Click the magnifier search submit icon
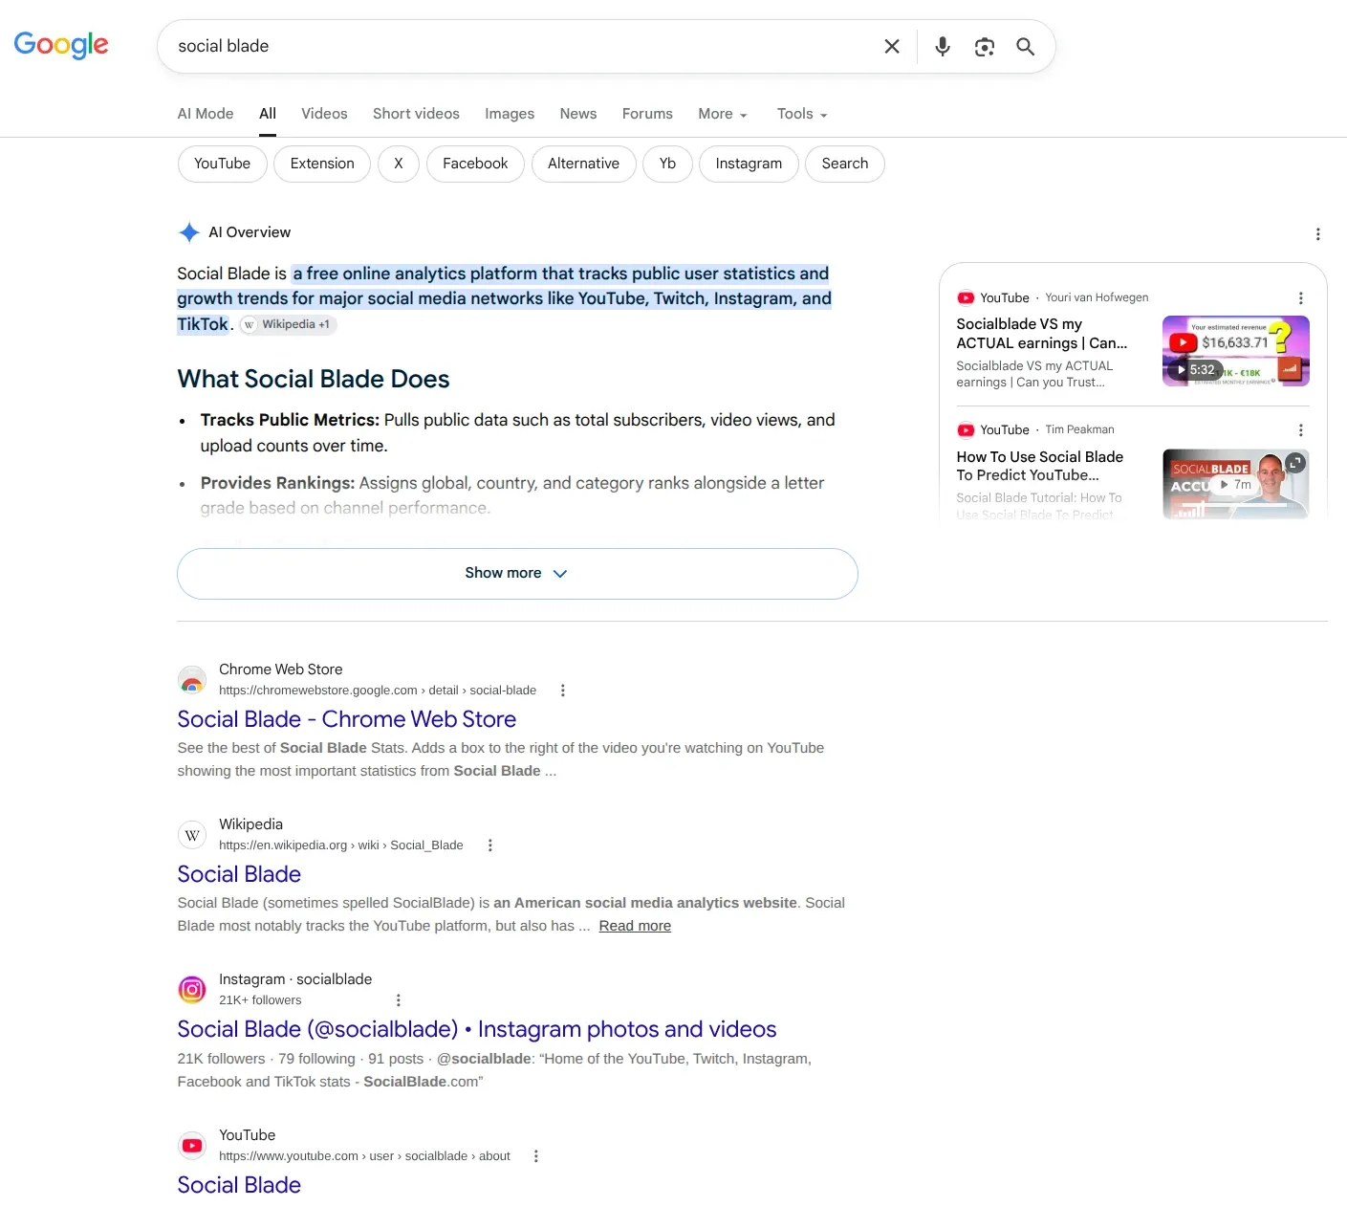Image resolution: width=1347 pixels, height=1207 pixels. pos(1025,46)
